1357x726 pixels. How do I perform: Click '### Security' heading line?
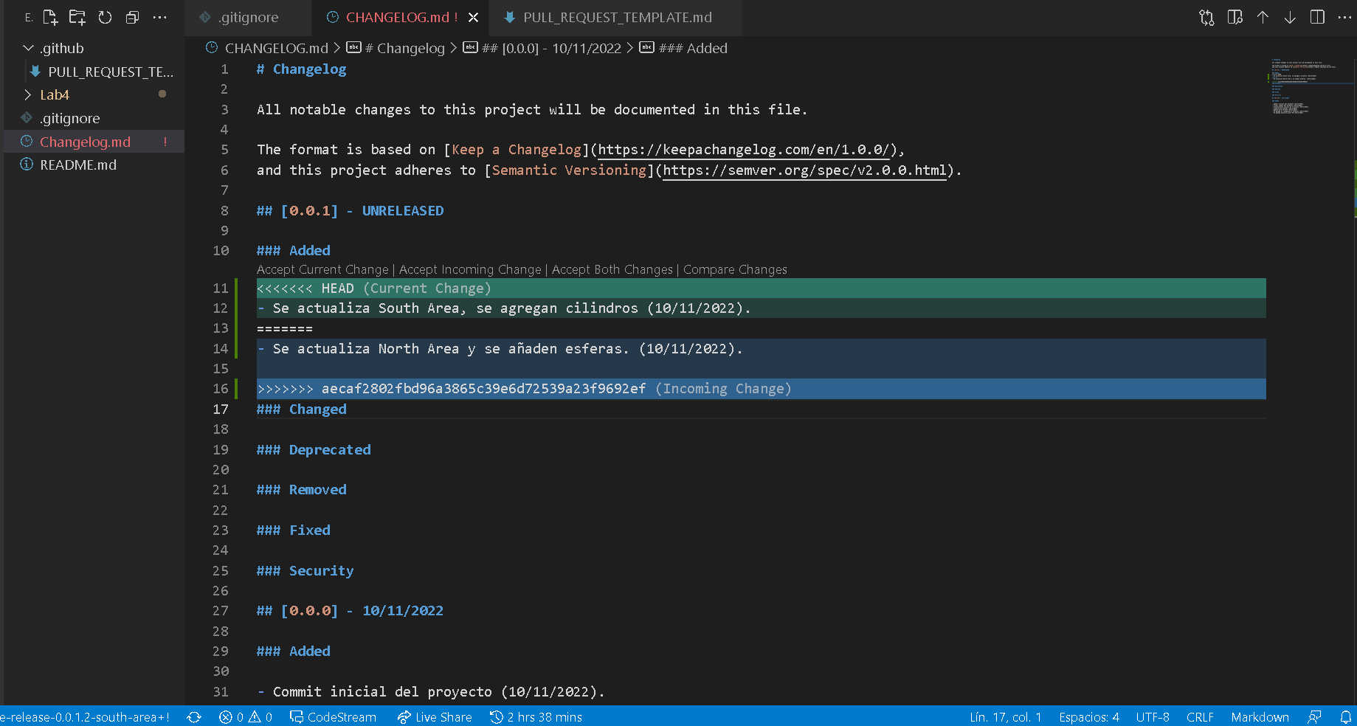tap(305, 571)
